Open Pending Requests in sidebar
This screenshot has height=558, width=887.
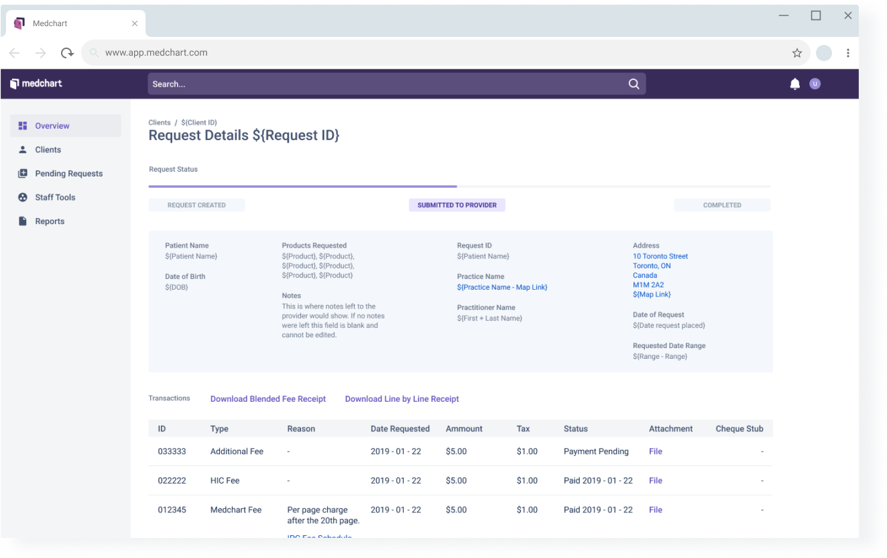(68, 174)
